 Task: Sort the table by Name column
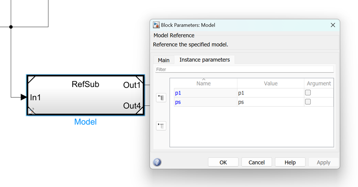tap(203, 83)
